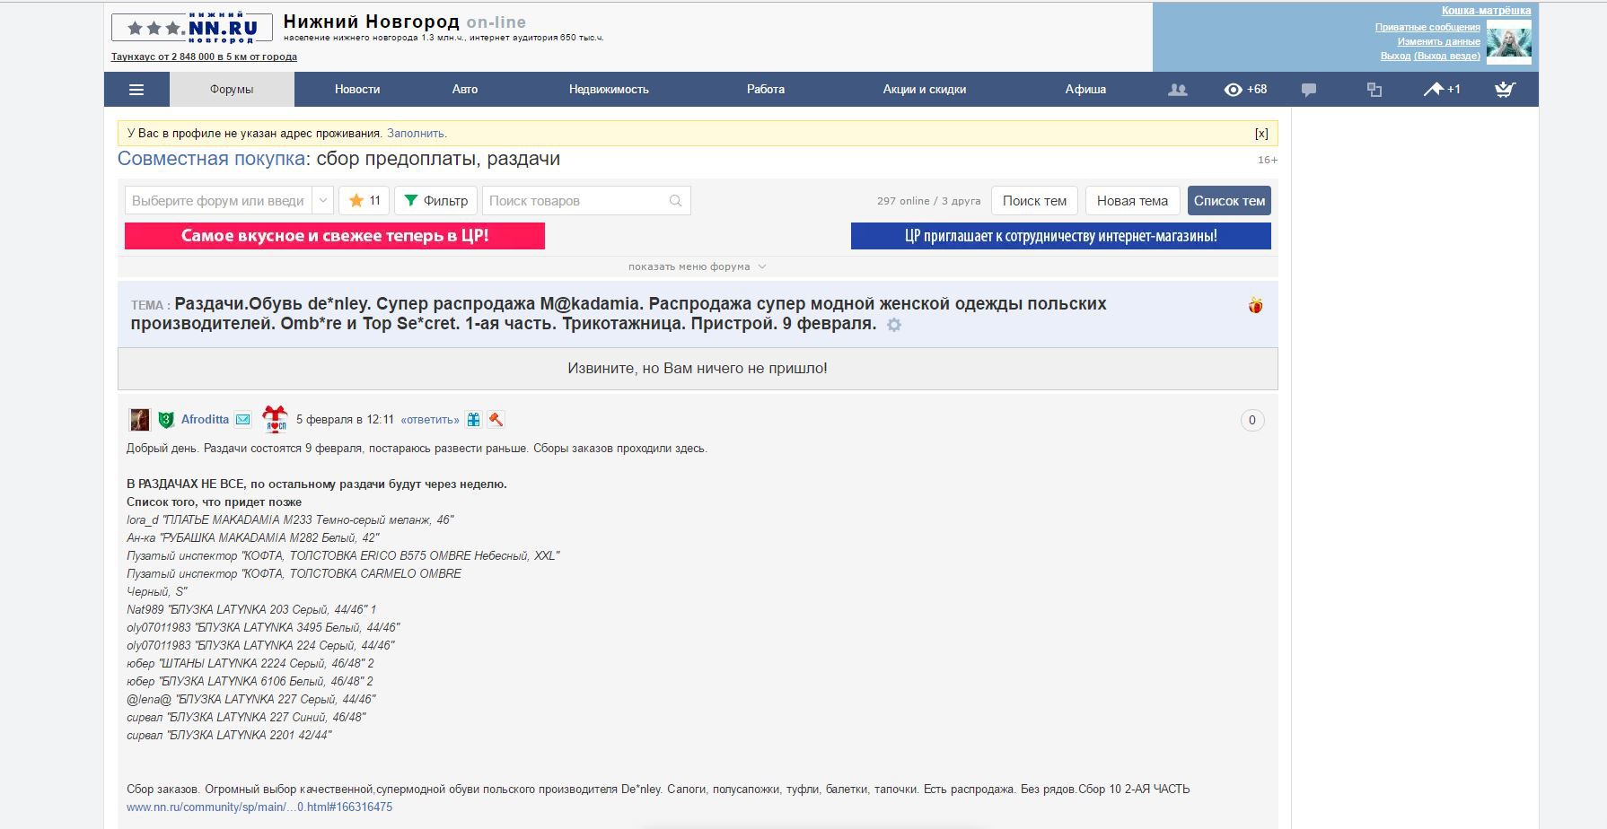Close the yellow address notice with [x]
This screenshot has height=829, width=1607.
[x=1261, y=134]
